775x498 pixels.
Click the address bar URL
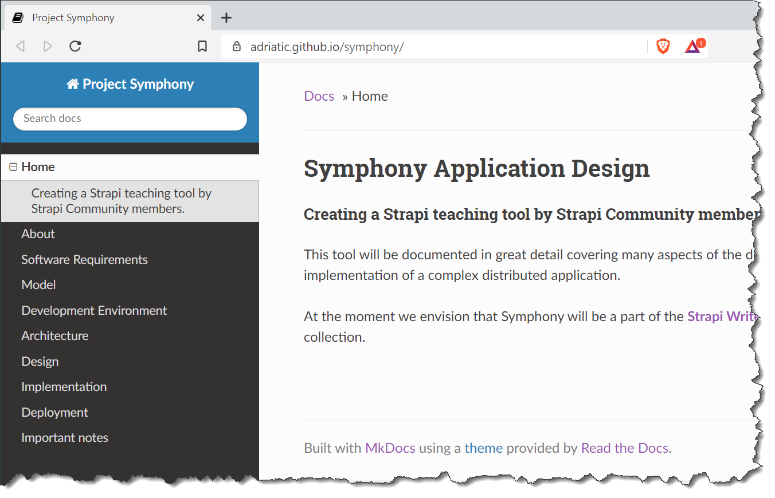pyautogui.click(x=327, y=47)
